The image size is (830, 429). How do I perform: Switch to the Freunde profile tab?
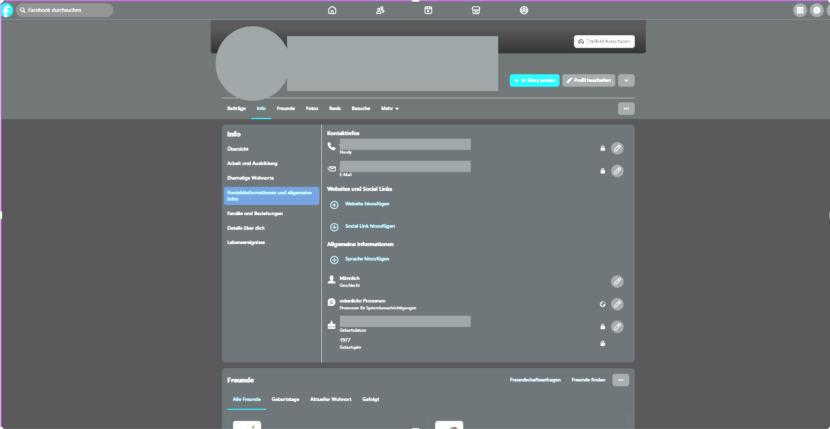(286, 109)
